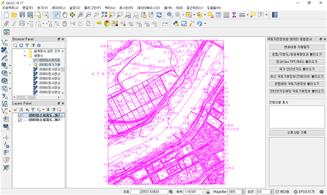Click the 좌표 coordinate input field

pyautogui.click(x=149, y=192)
